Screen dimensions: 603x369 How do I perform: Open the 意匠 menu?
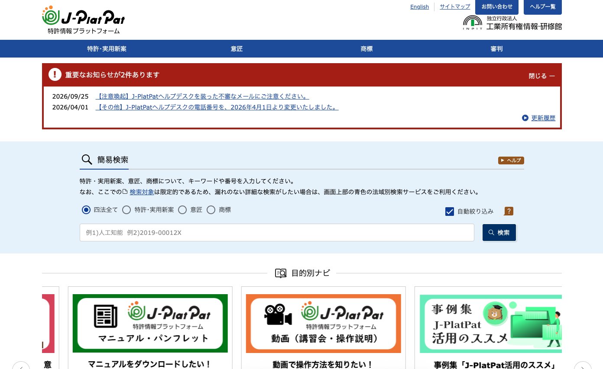click(x=237, y=49)
